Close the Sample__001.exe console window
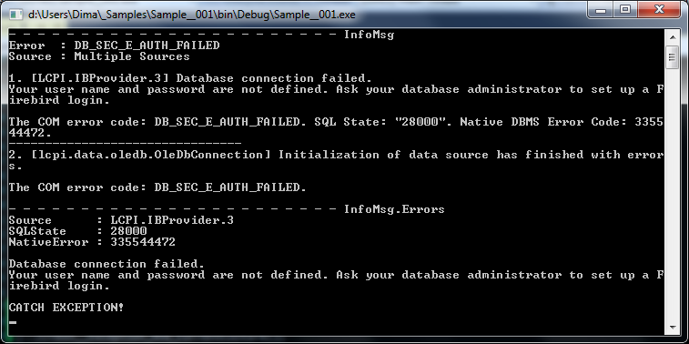689x344 pixels. 659,10
